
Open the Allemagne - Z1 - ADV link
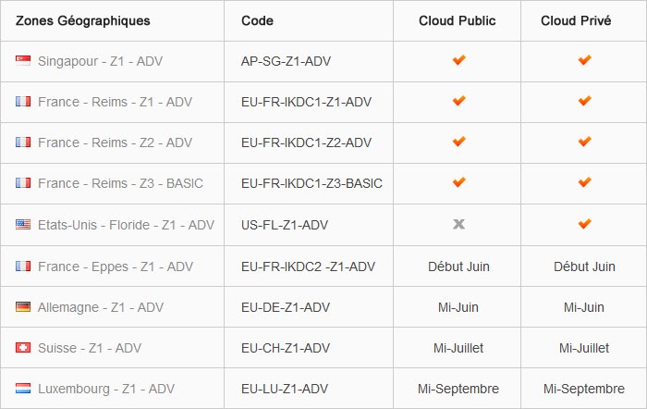[x=101, y=307]
